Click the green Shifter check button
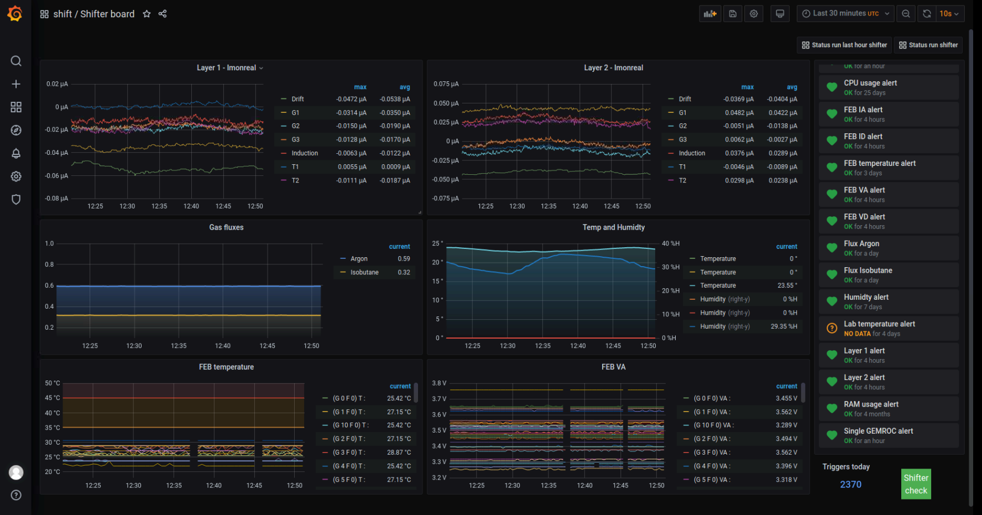 tap(916, 484)
